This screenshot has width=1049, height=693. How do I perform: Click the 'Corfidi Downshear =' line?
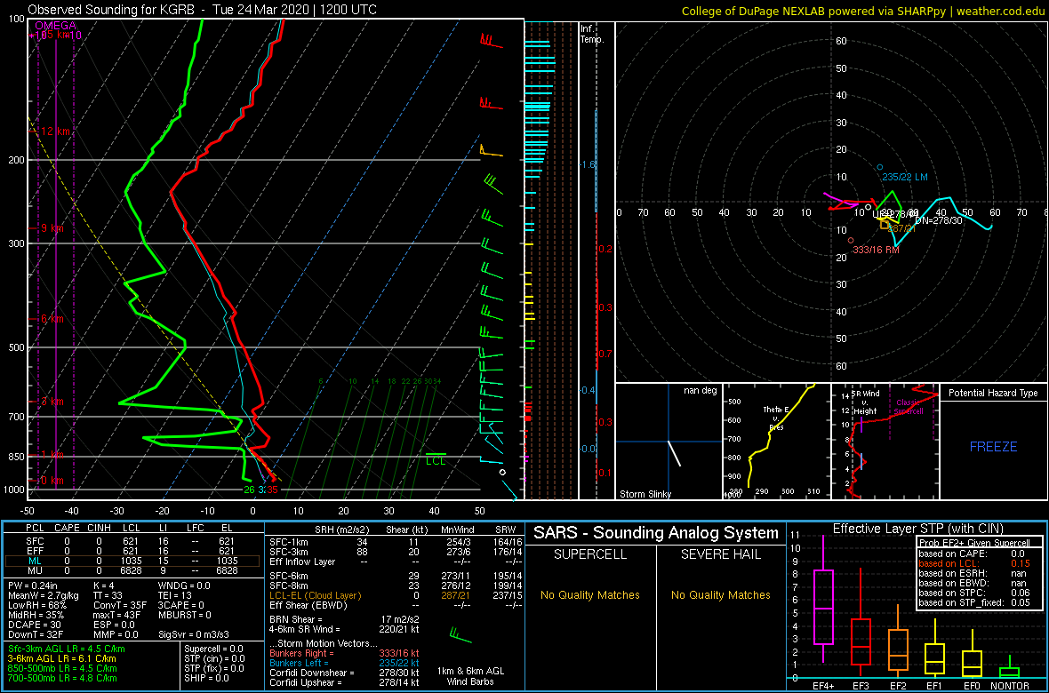point(345,673)
